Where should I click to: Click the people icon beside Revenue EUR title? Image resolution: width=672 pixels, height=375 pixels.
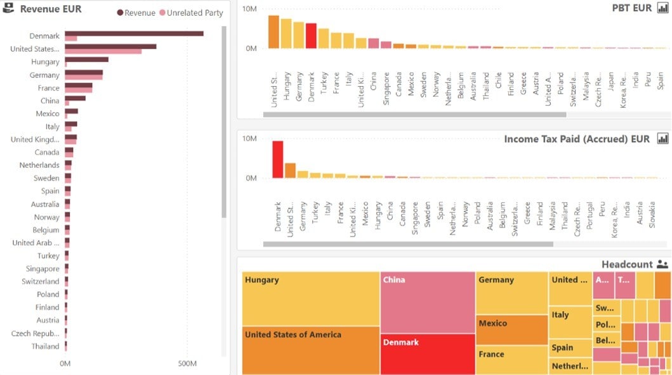pyautogui.click(x=8, y=9)
